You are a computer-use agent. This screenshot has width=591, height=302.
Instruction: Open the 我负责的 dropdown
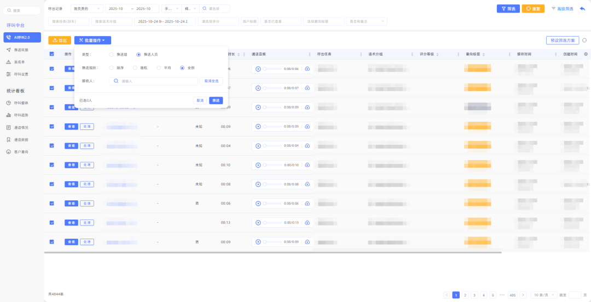(86, 9)
